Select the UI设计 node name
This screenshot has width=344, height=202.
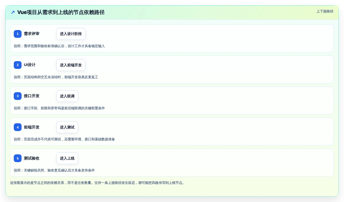click(x=30, y=65)
